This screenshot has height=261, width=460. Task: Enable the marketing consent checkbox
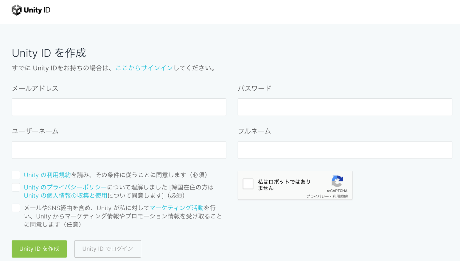[x=16, y=208]
